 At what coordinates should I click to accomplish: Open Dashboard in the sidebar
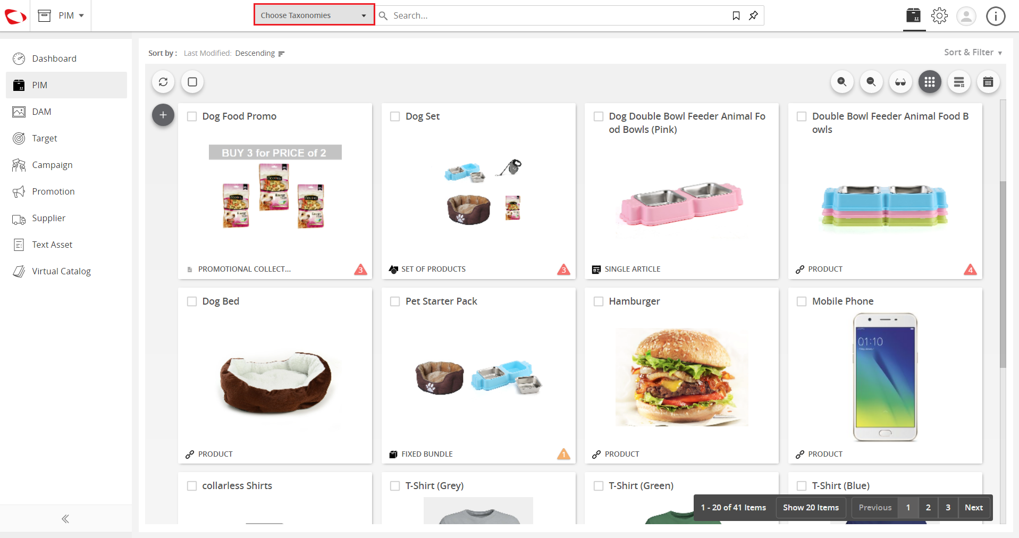pos(66,58)
